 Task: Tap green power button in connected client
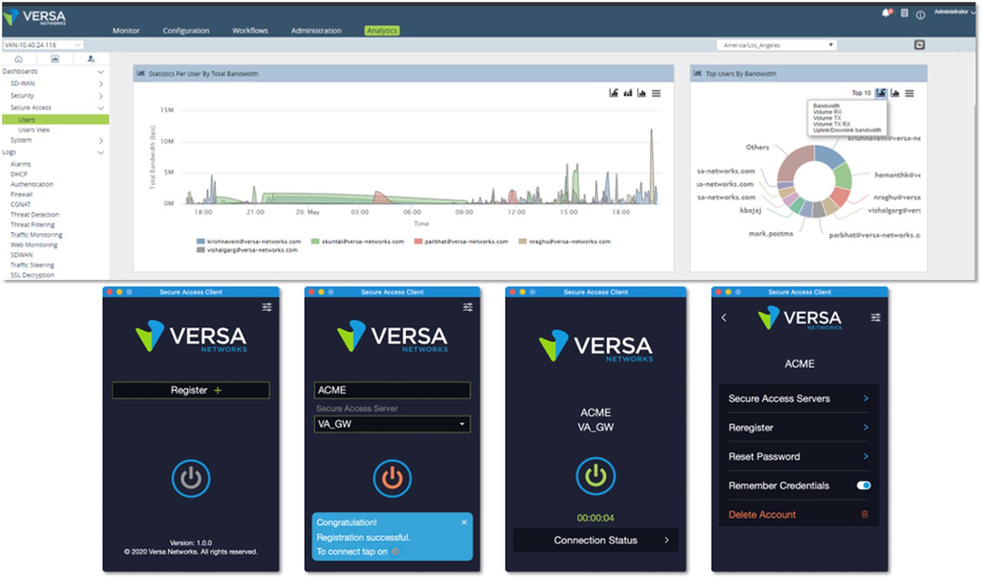point(595,476)
